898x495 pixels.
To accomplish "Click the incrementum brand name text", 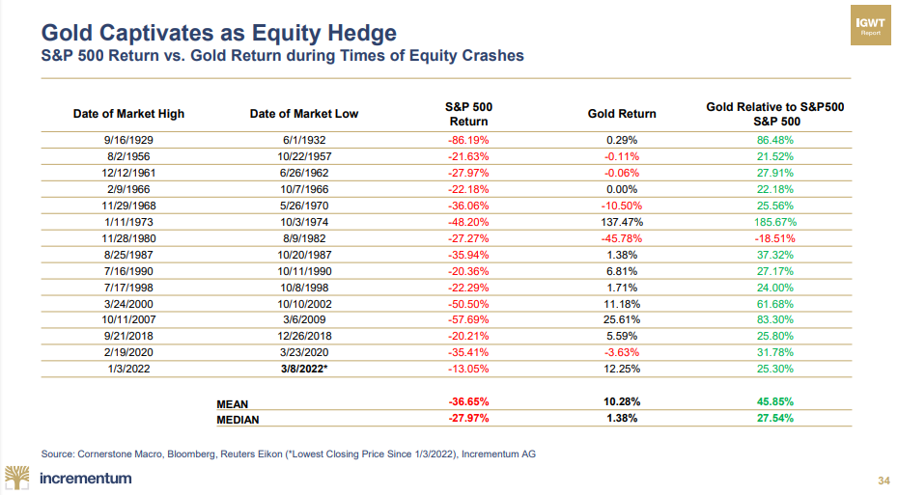I will coord(87,478).
